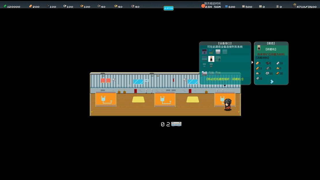Click the storage crate icon showing 4710/3800
This screenshot has height=180, width=320.
294,6
